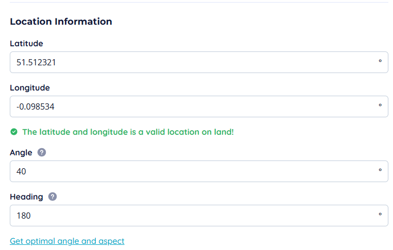Viewport: 393px width, 250px height.
Task: Click the Angle field label text
Action: [21, 153]
